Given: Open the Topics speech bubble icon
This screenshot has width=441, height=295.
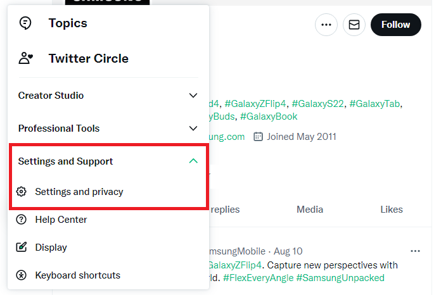Looking at the screenshot, I should pyautogui.click(x=25, y=23).
